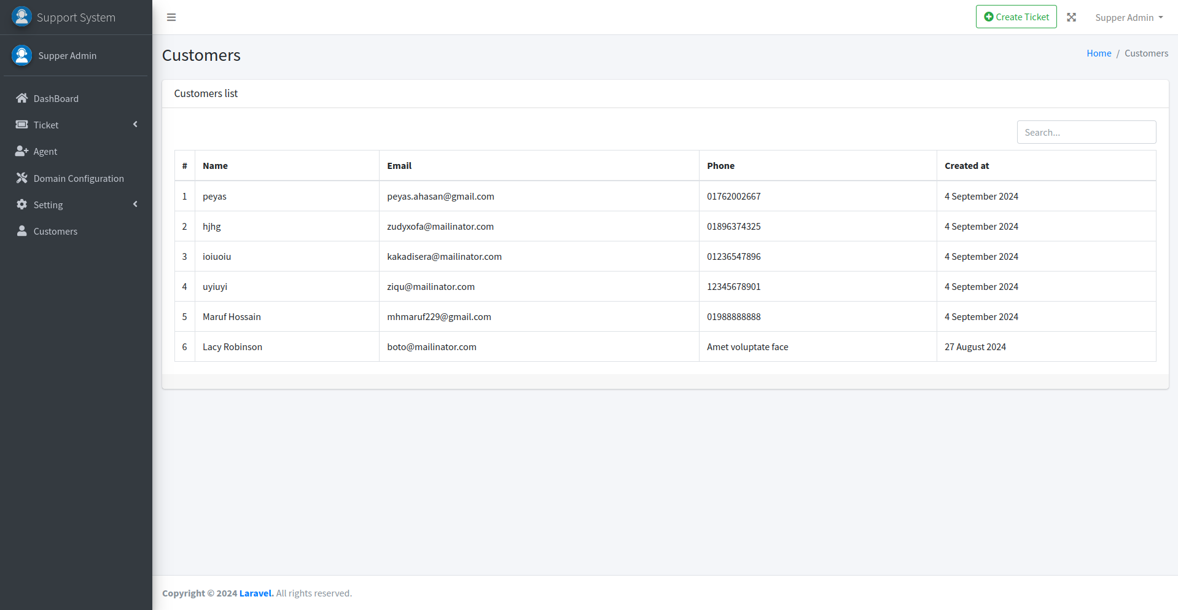Click the DashBoard home icon
Image resolution: width=1178 pixels, height=610 pixels.
click(21, 98)
